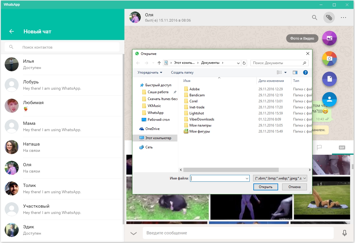Open contact Илья
Image resolution: width=355 pixels, height=243 pixels.
coord(62,64)
